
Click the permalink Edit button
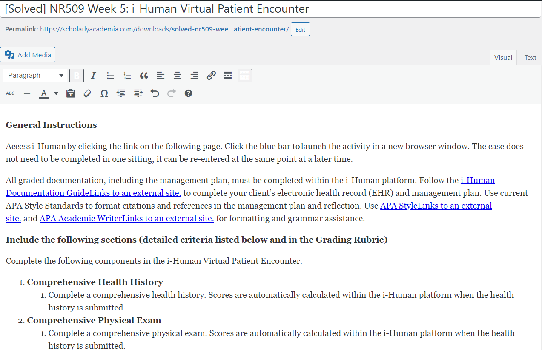click(300, 29)
